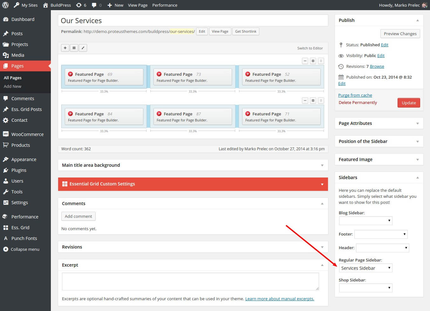Collapse the Publish panel

pos(418,20)
